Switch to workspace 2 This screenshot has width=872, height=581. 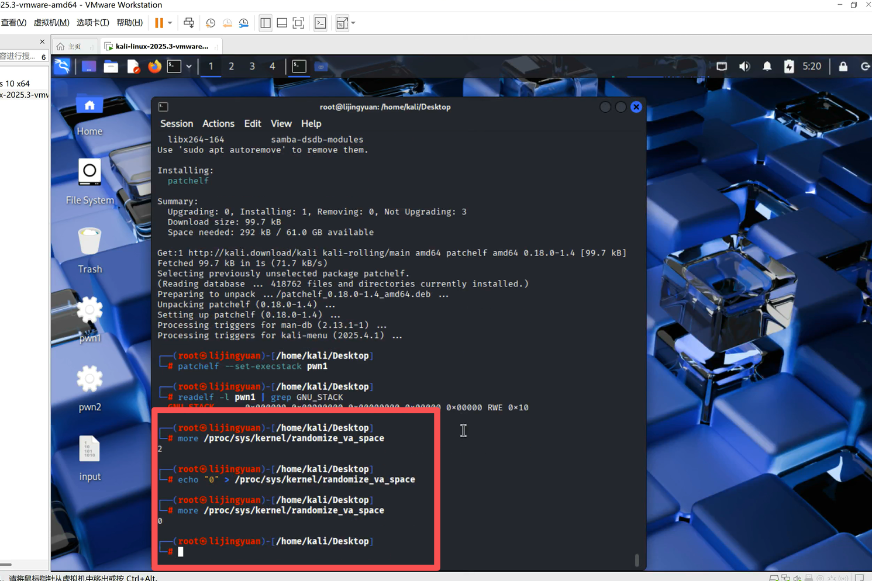(x=232, y=67)
